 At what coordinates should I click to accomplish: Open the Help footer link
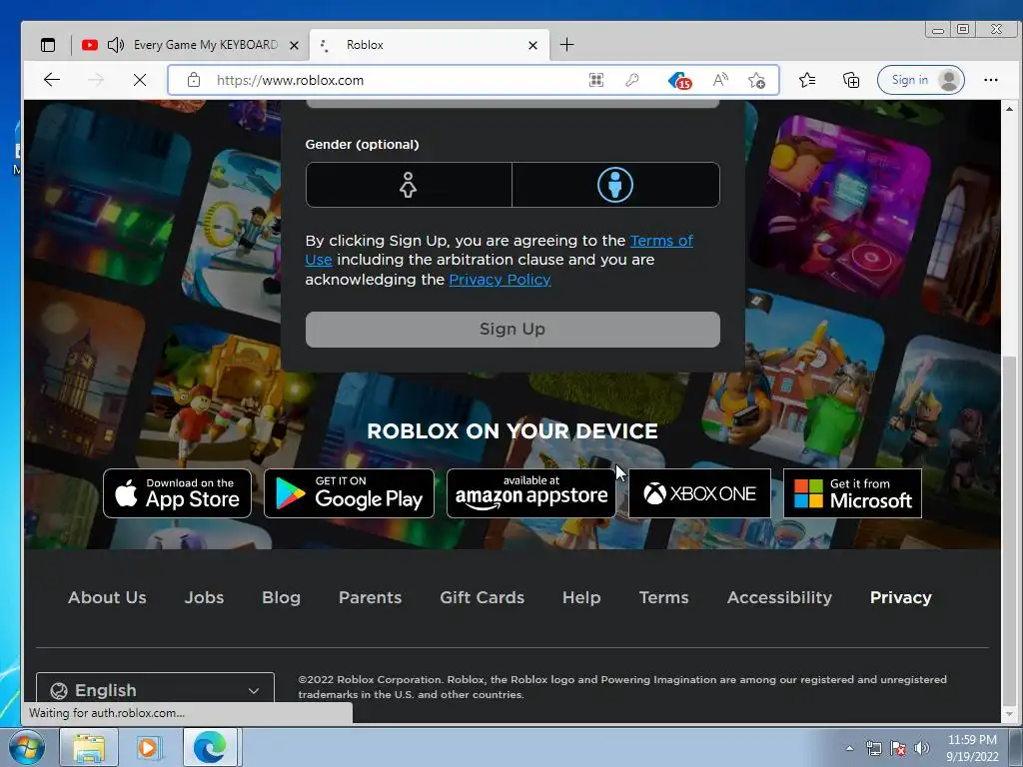(581, 597)
